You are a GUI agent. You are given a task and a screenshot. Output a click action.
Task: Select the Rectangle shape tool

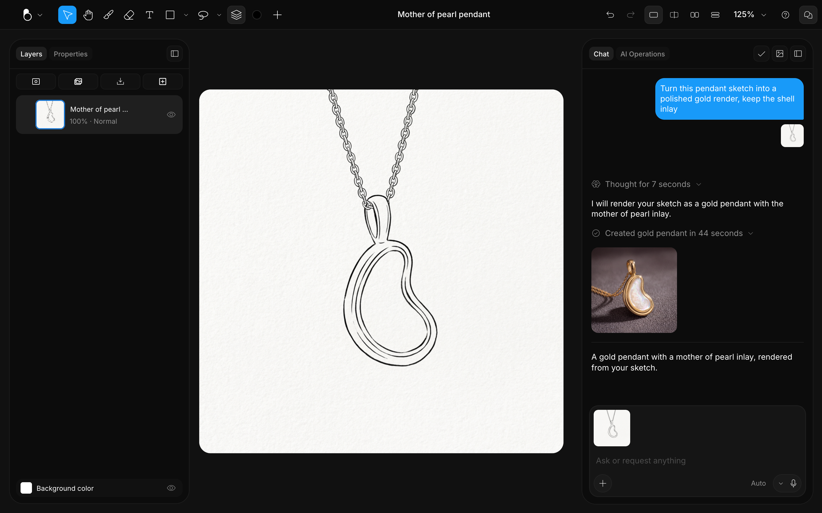[x=170, y=15]
